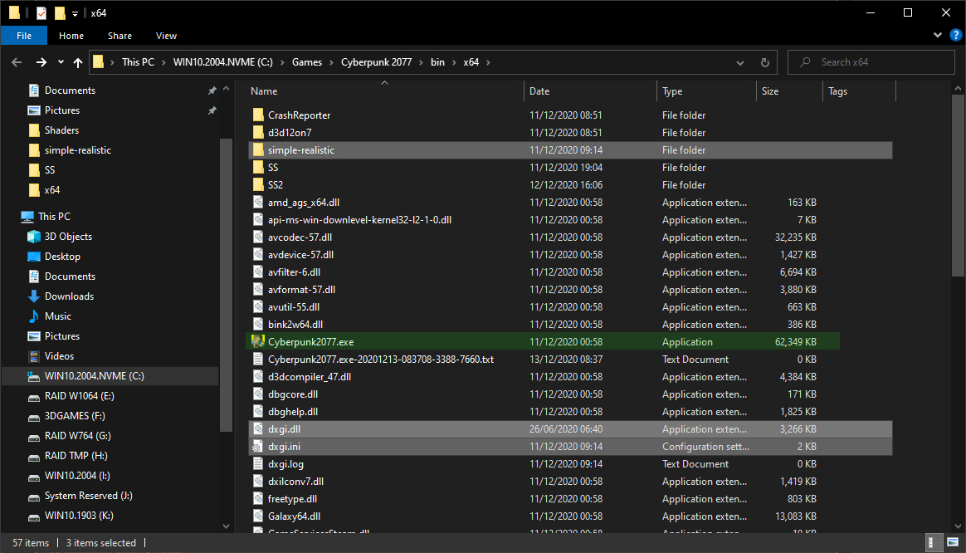
Task: Click the Up directory arrow icon
Action: pos(78,62)
